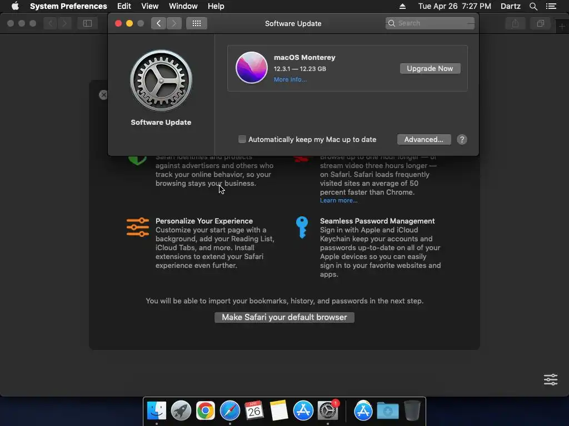569x426 pixels.
Task: Go back in System Preferences
Action: click(x=158, y=23)
